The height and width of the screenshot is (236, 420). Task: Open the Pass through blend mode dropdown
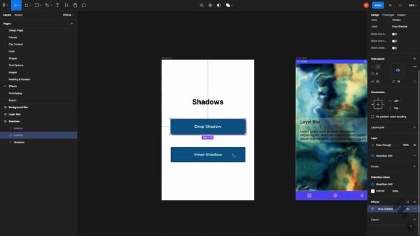click(x=385, y=145)
